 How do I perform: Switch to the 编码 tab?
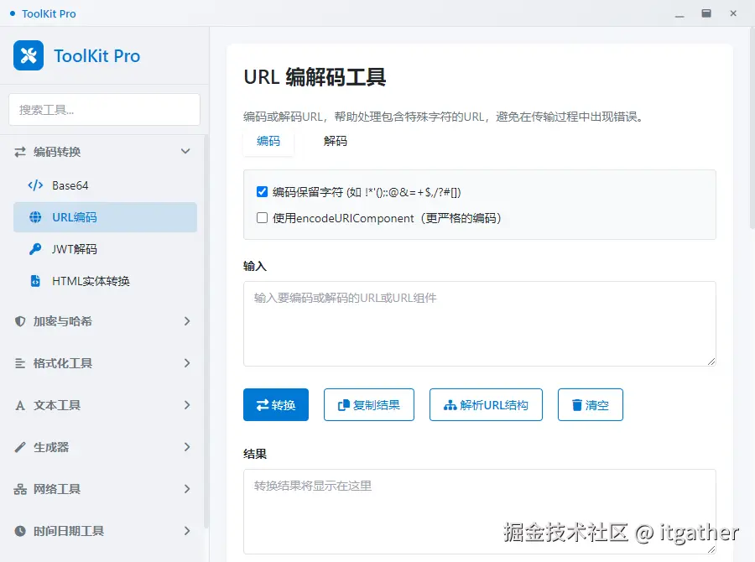click(268, 141)
